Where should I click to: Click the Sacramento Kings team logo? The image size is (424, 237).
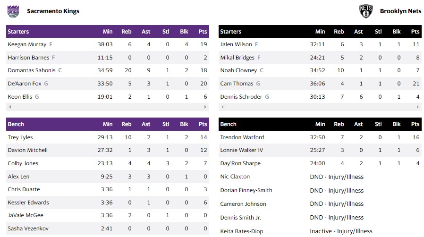13,11
